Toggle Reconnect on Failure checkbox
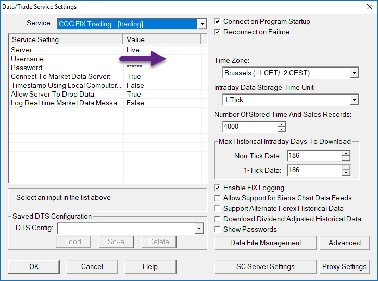This screenshot has width=378, height=281. click(217, 32)
